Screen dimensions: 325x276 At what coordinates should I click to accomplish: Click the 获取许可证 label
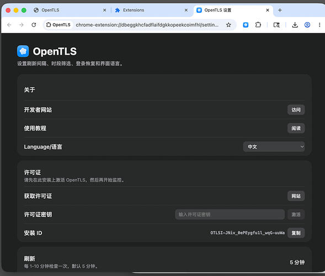tap(38, 196)
